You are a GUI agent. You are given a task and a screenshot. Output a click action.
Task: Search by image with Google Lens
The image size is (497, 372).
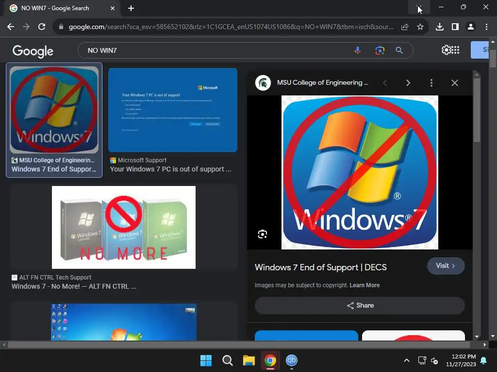[x=380, y=50]
